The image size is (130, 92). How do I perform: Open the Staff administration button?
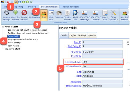[x=44, y=15]
